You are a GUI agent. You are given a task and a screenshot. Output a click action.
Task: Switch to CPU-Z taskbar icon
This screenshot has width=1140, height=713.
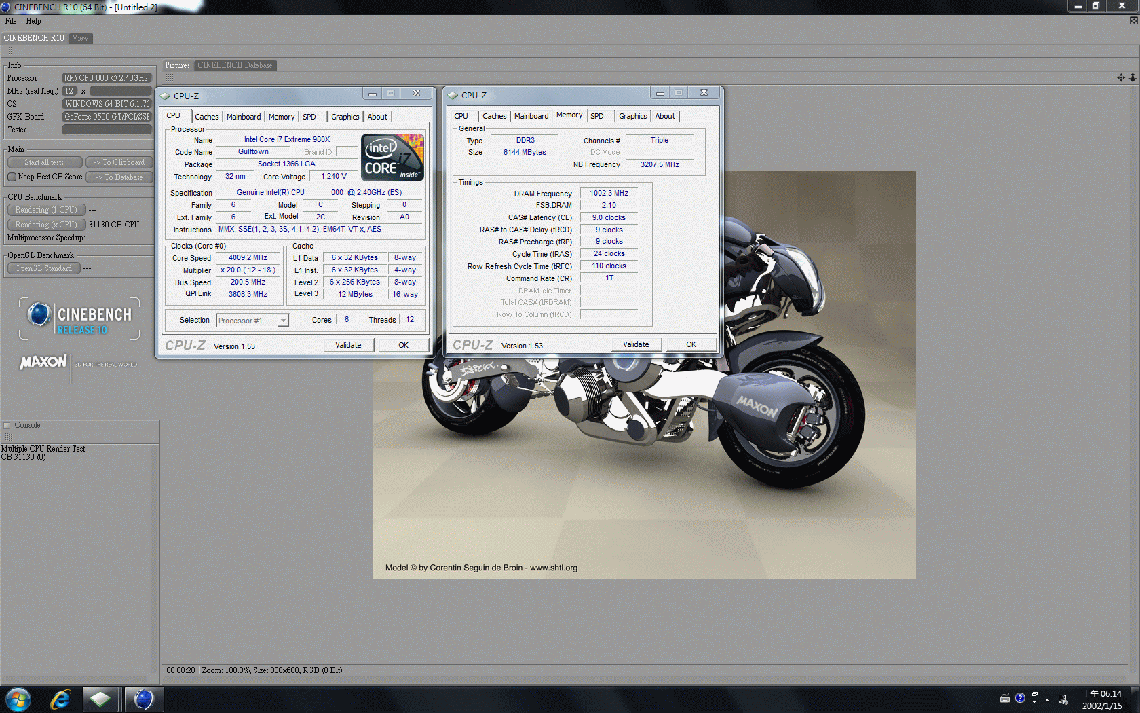pos(100,699)
